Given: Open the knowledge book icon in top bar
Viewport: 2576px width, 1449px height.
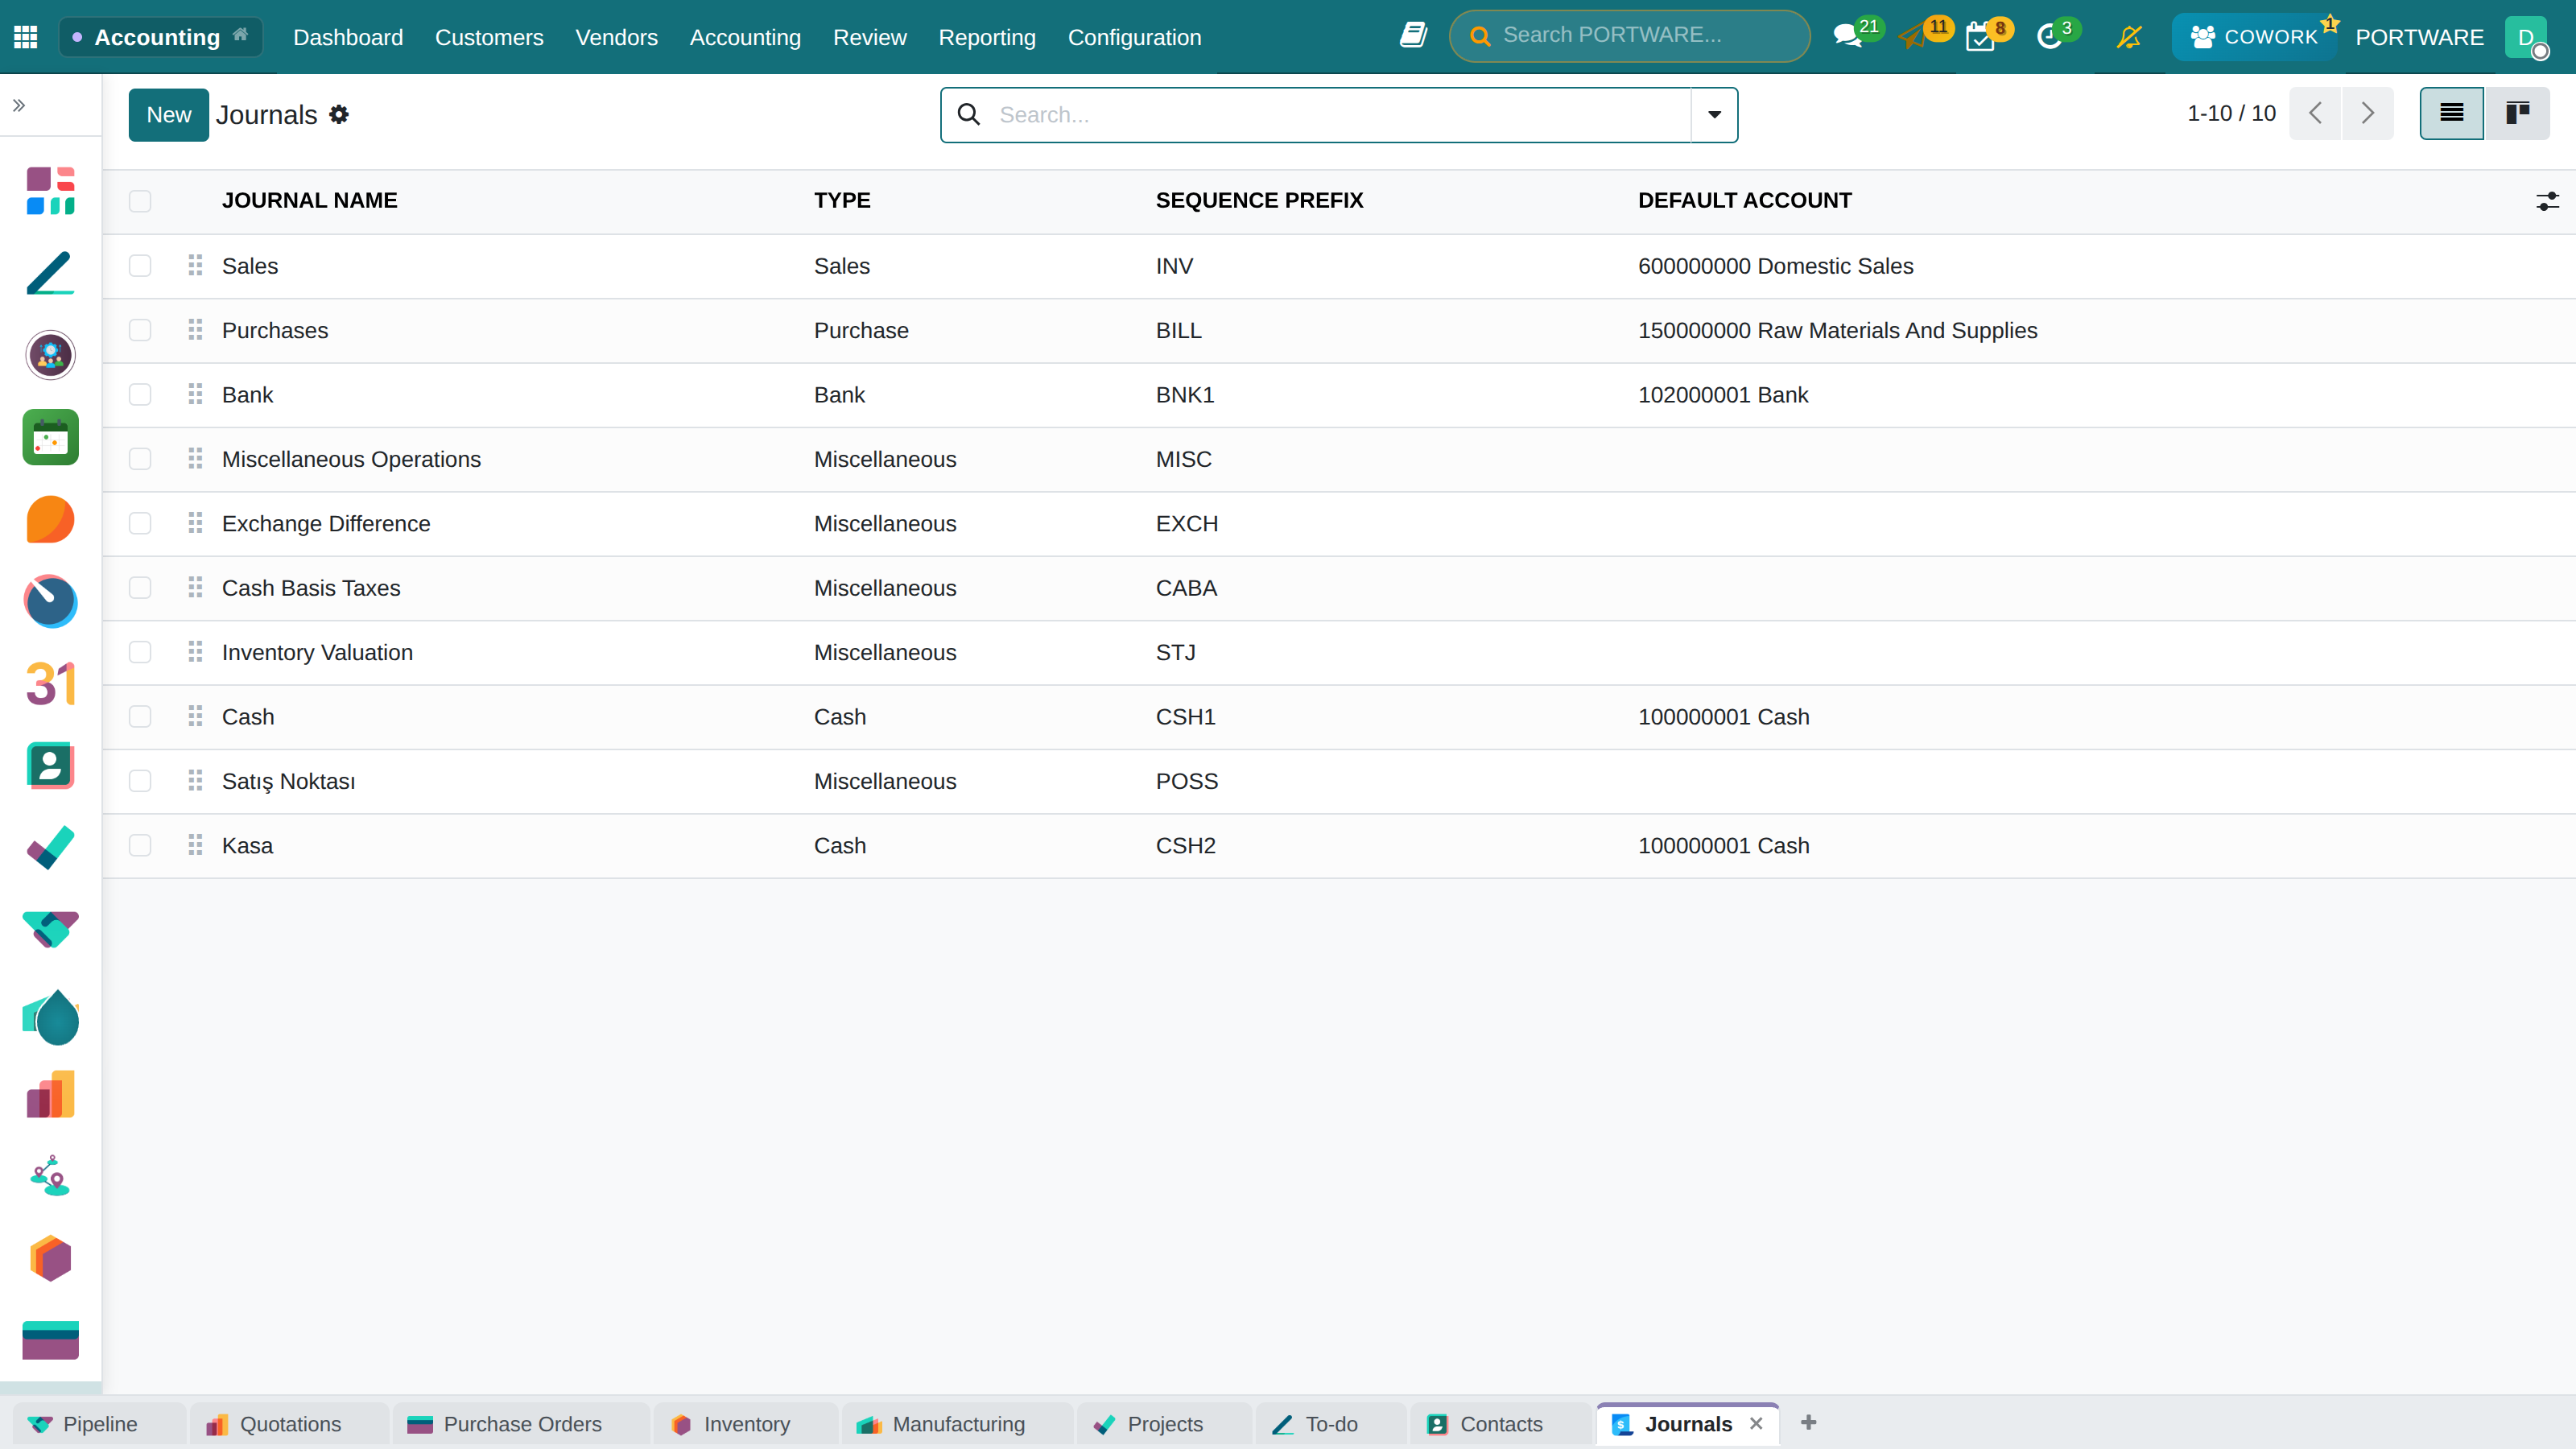Looking at the screenshot, I should click(1413, 36).
